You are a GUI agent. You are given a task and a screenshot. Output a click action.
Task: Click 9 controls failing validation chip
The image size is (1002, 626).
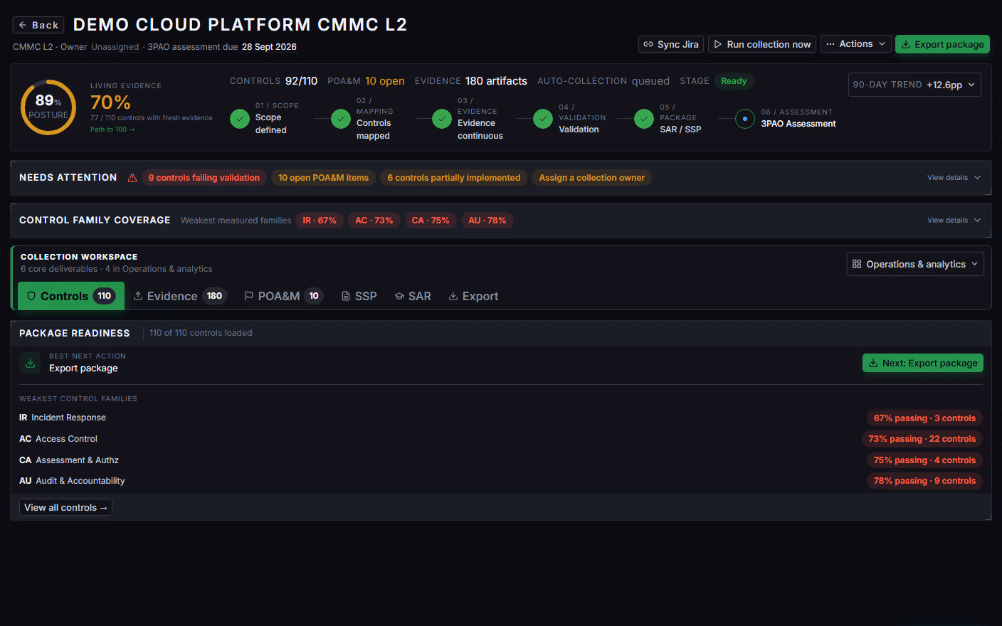204,178
